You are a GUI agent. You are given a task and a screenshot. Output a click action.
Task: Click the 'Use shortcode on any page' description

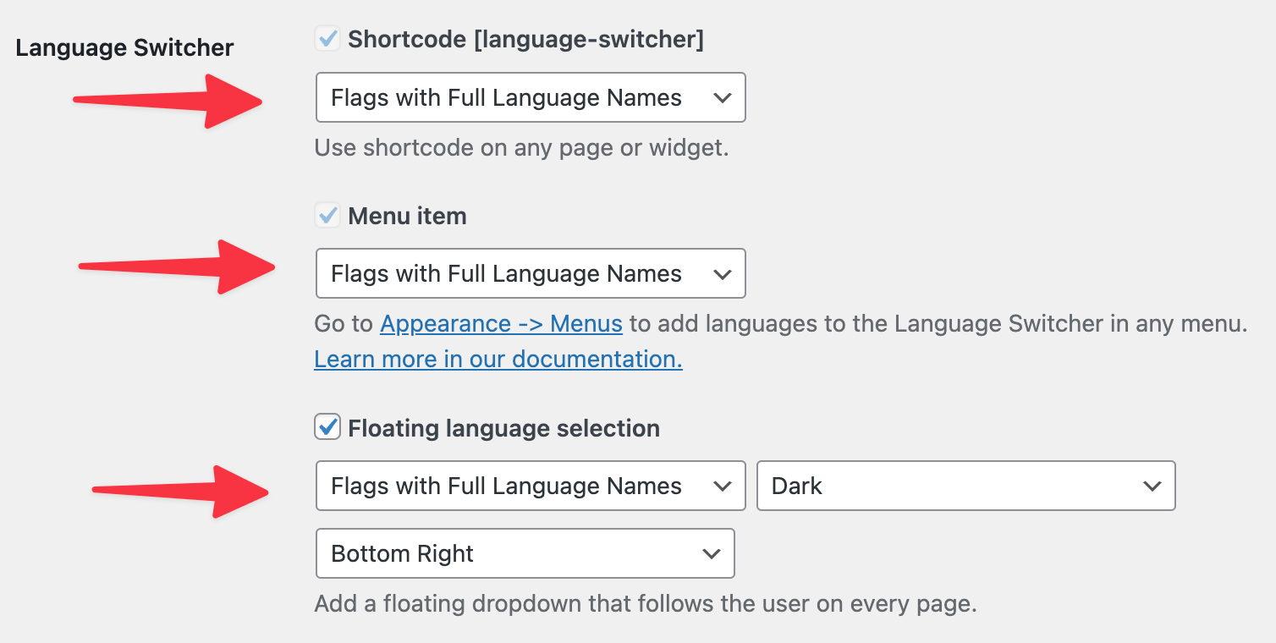521,148
